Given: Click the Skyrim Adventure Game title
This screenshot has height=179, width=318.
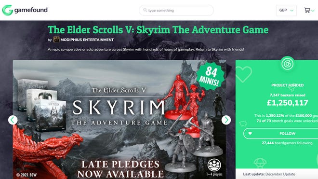Looking at the screenshot, I should pos(158,30).
